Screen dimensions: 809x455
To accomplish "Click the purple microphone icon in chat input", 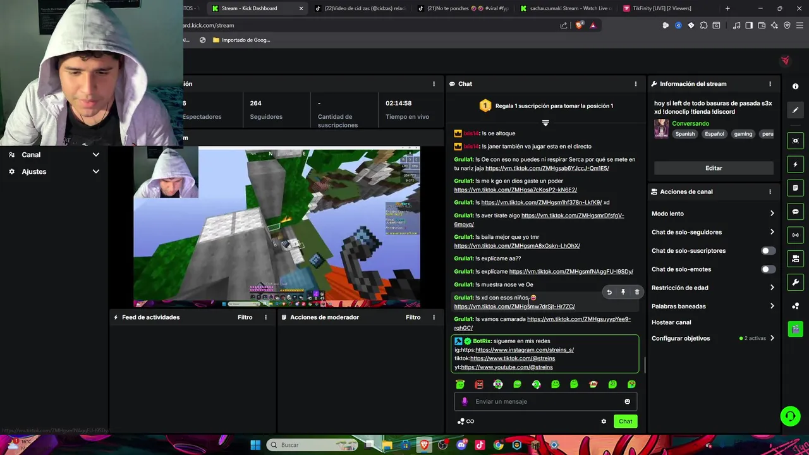I will tap(465, 401).
